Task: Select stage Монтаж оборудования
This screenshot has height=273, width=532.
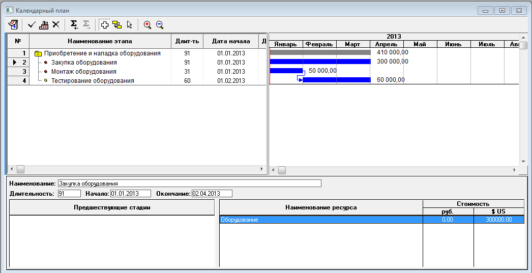Action: pyautogui.click(x=84, y=72)
